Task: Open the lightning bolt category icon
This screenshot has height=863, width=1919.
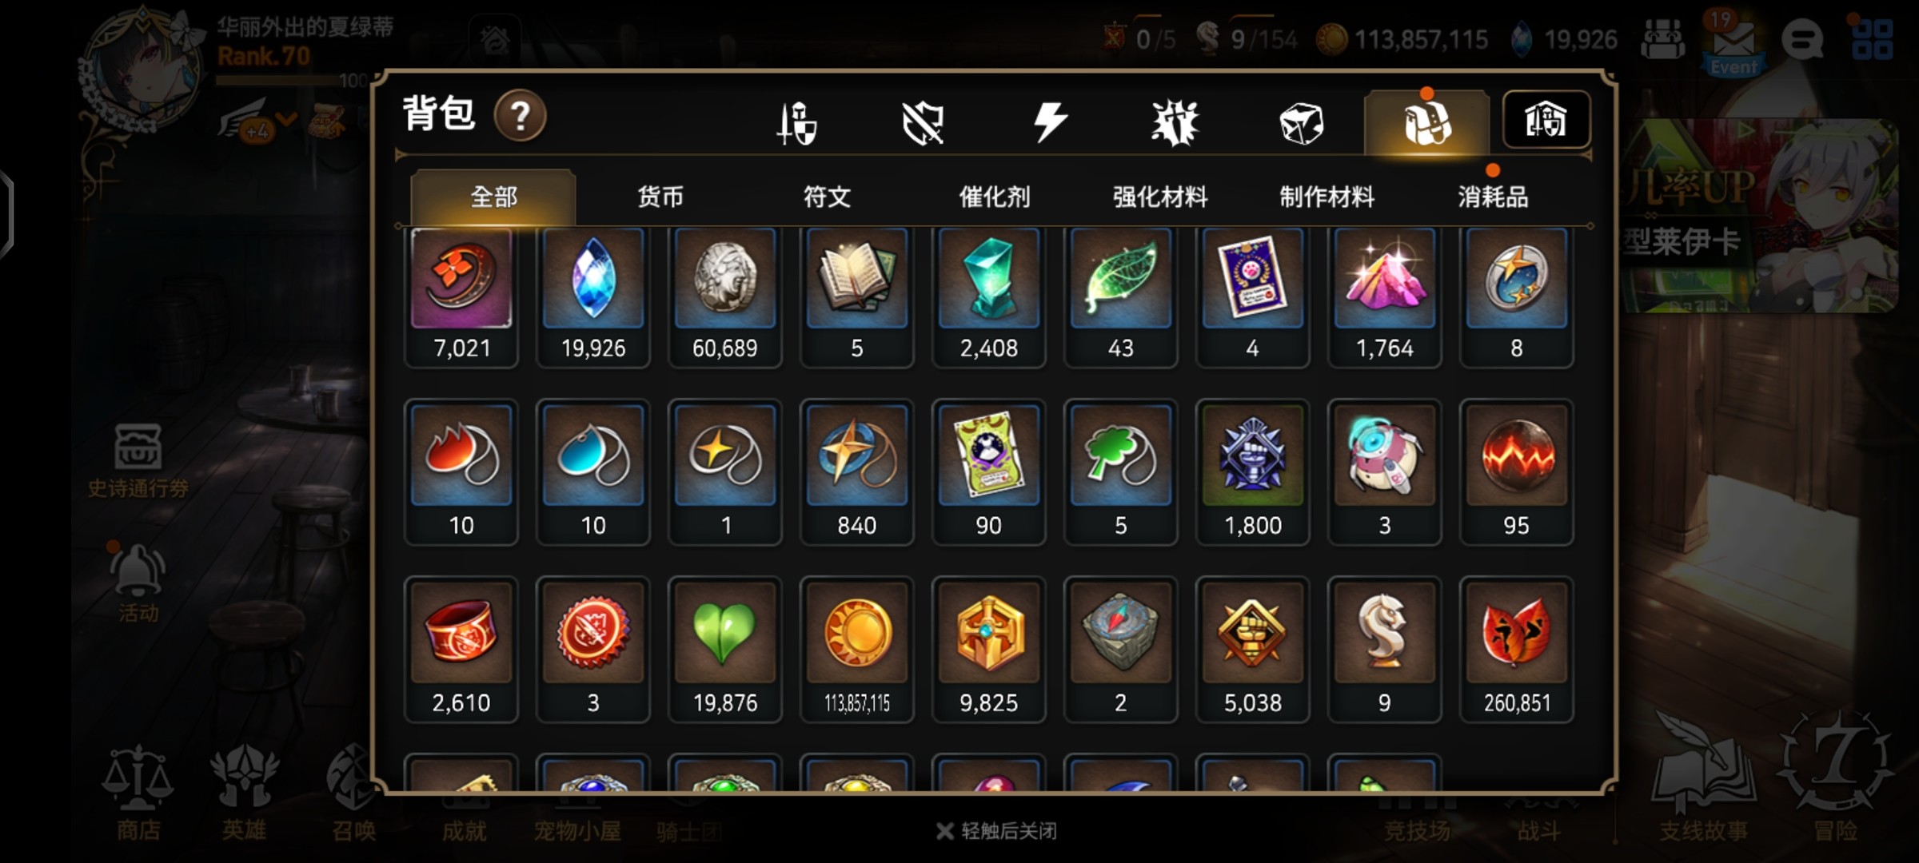Action: (1050, 122)
